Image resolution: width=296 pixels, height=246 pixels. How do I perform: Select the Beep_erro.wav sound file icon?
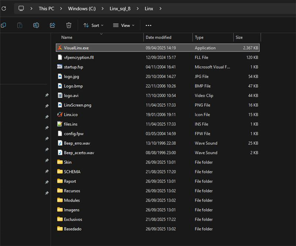60,143
